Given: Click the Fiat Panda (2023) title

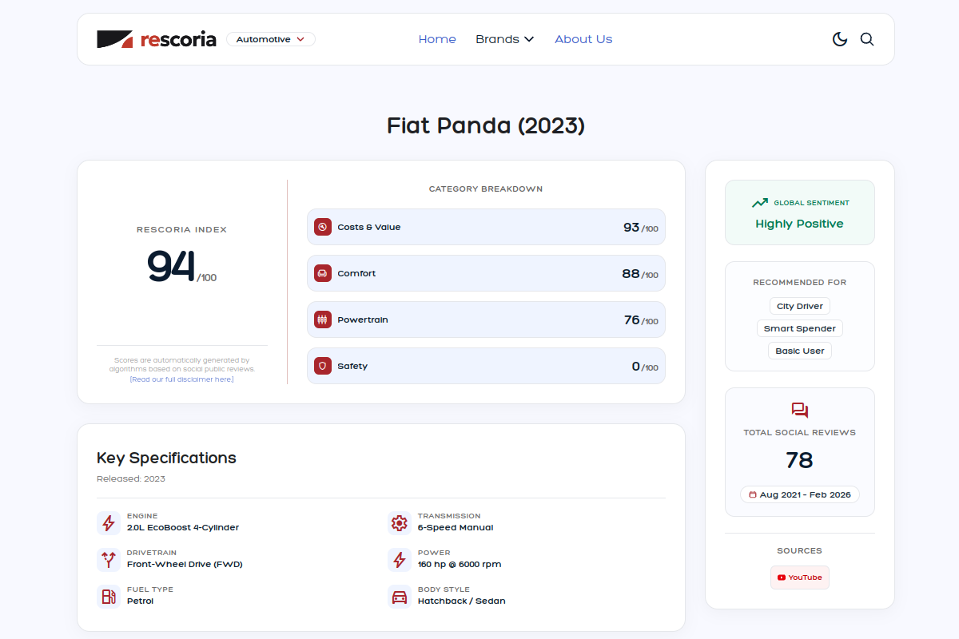Looking at the screenshot, I should coord(486,125).
